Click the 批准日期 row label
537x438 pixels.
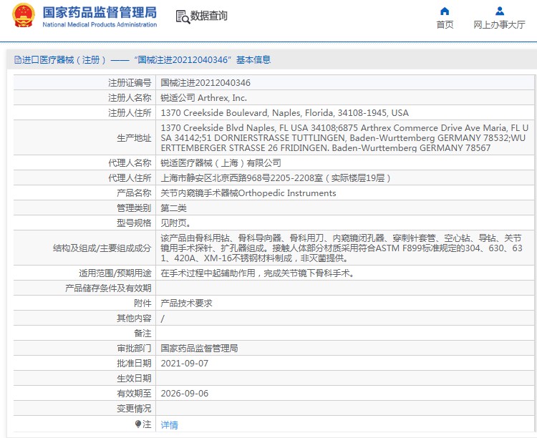pos(135,364)
